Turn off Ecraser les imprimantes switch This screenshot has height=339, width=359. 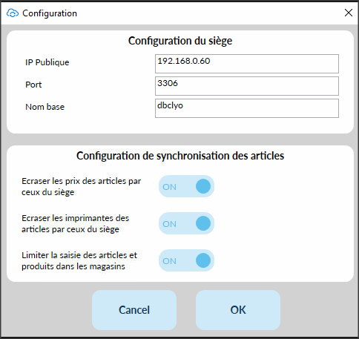click(x=186, y=223)
